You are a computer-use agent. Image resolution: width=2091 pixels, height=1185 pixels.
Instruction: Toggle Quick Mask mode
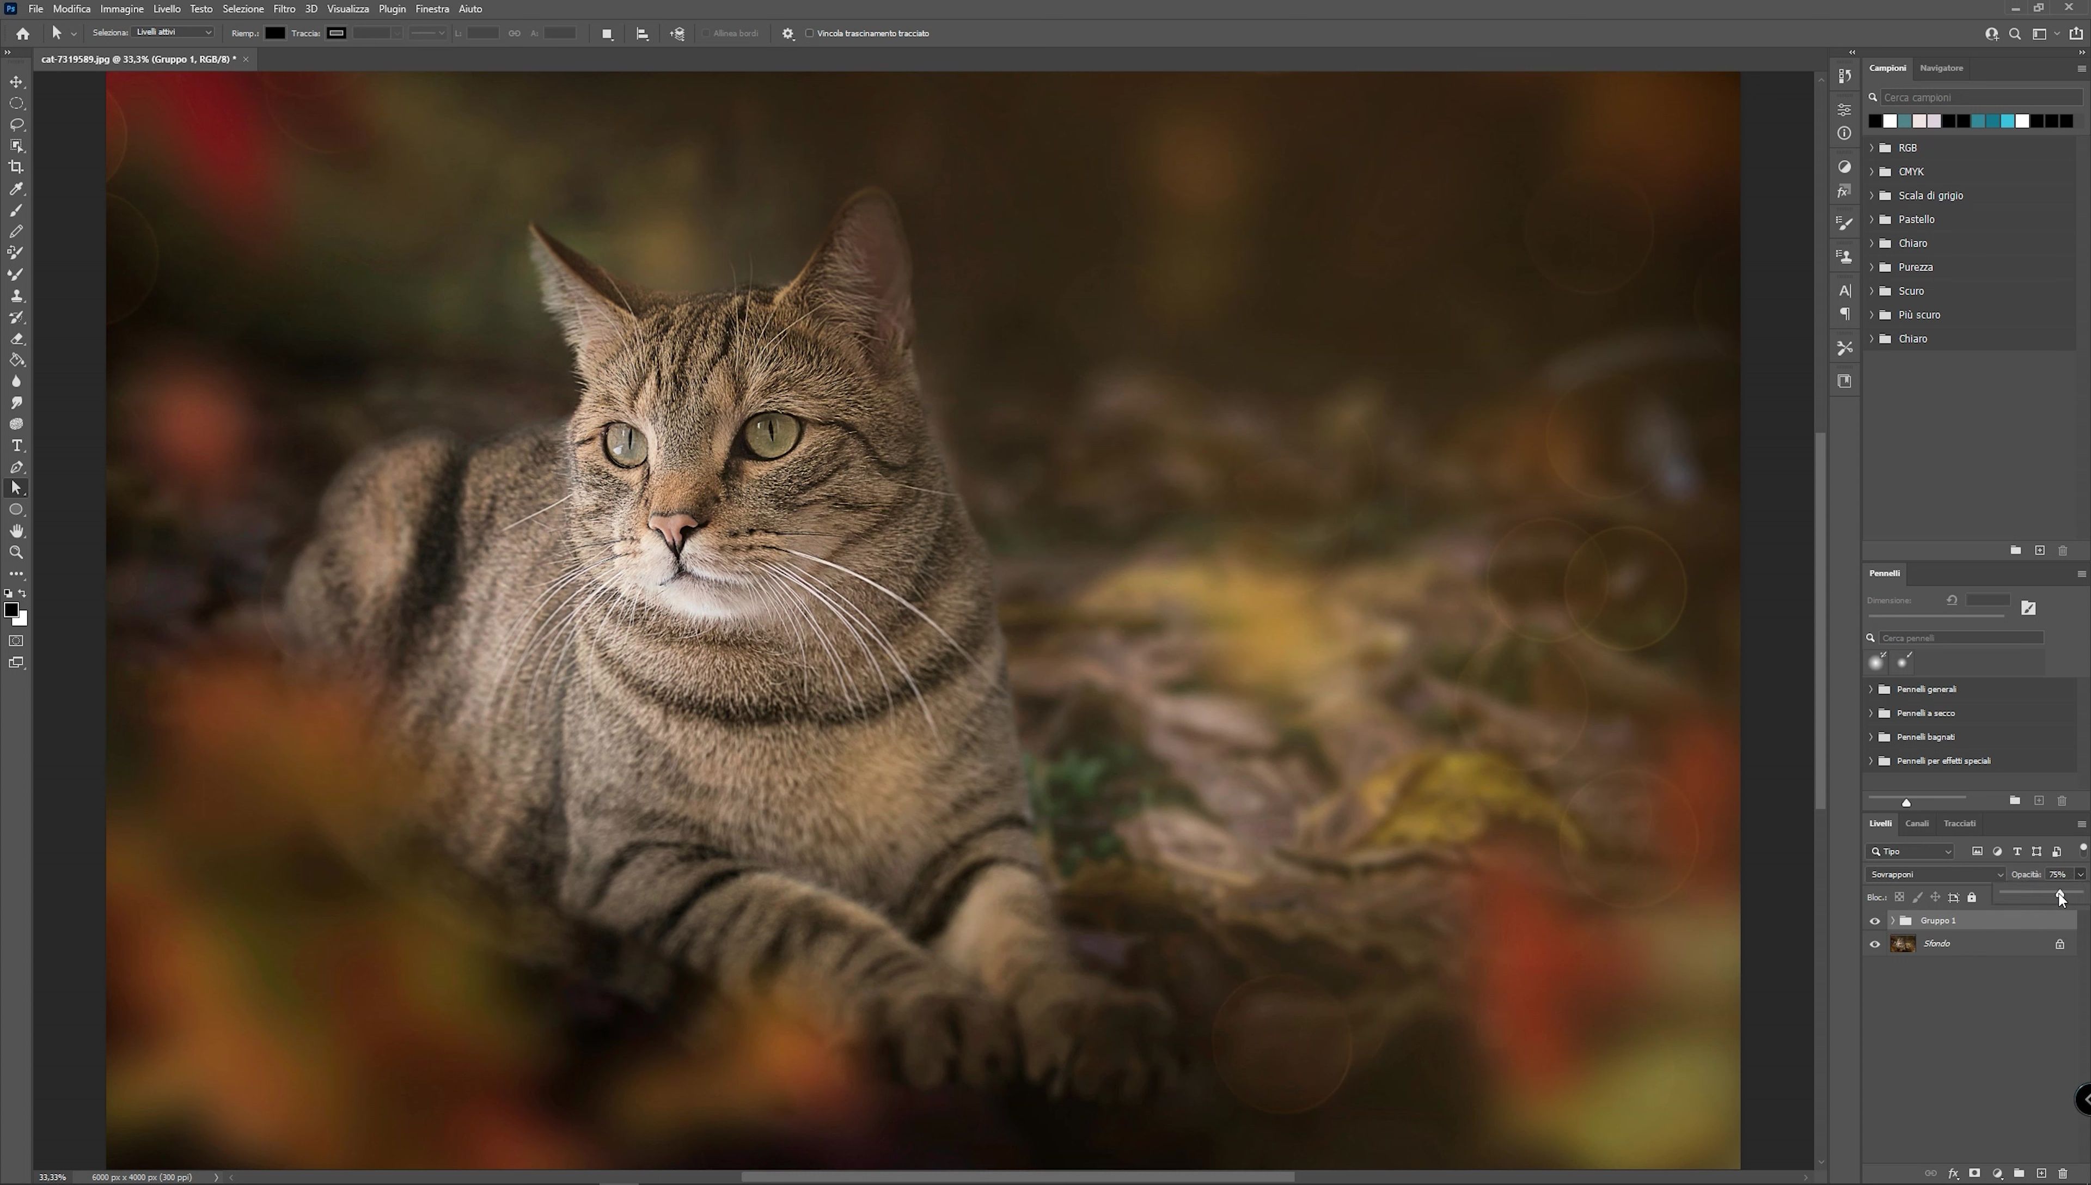16,642
